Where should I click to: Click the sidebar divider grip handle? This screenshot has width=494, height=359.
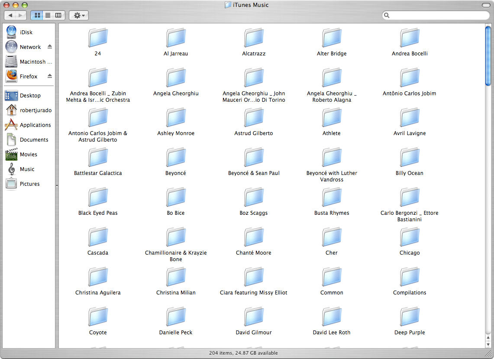[57, 186]
